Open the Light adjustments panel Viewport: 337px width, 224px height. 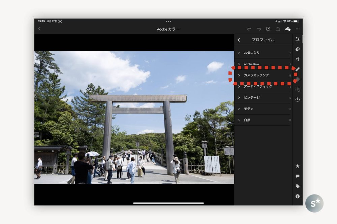(297, 39)
